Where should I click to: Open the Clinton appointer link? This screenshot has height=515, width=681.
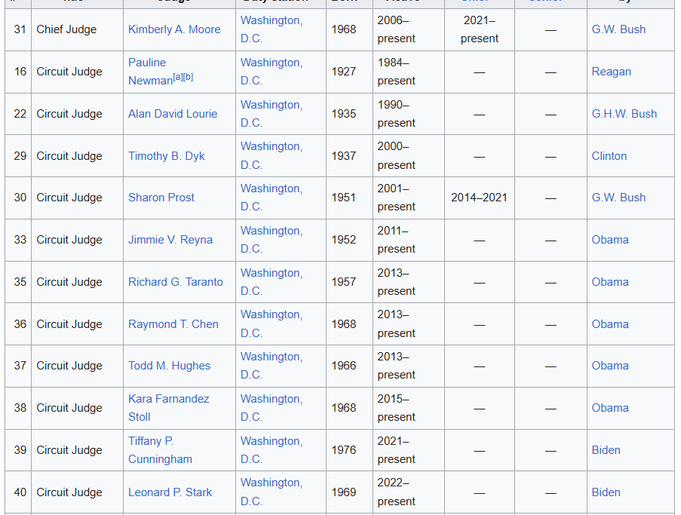point(609,156)
